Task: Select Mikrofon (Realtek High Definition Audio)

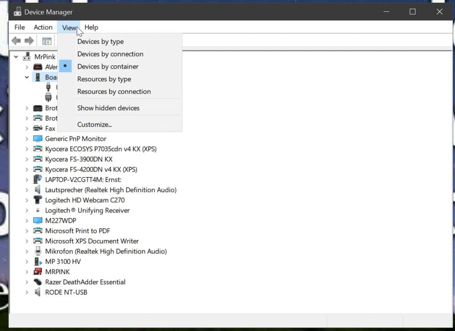Action: [x=106, y=251]
